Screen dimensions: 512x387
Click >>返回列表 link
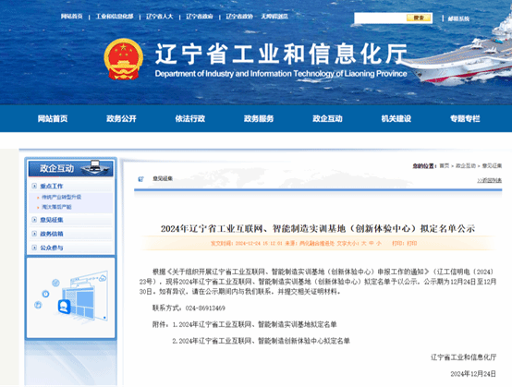click(x=489, y=180)
